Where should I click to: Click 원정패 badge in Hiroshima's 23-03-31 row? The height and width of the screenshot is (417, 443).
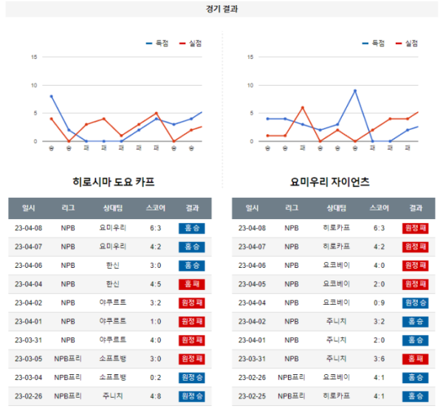point(192,340)
